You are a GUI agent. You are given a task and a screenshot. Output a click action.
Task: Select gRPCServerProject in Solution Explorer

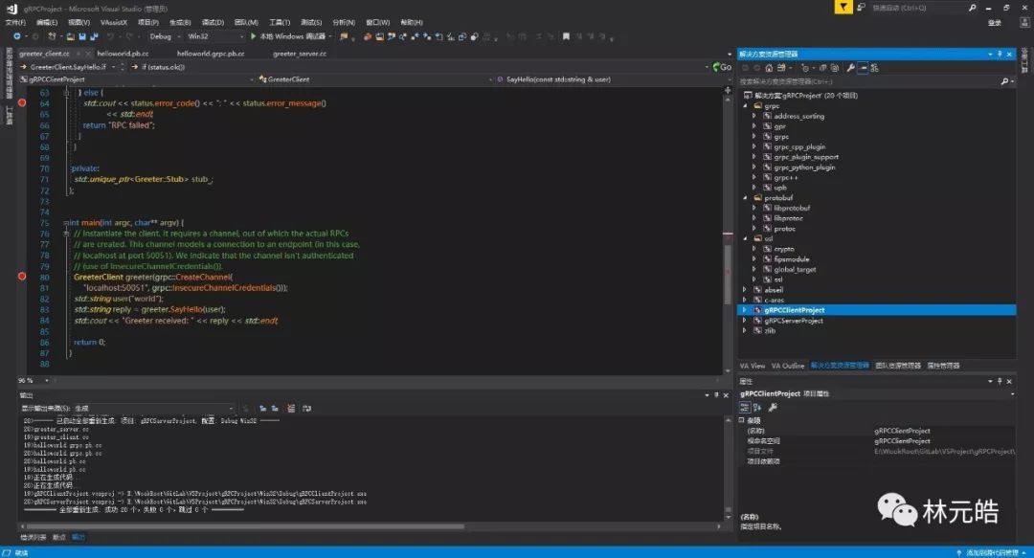(793, 321)
